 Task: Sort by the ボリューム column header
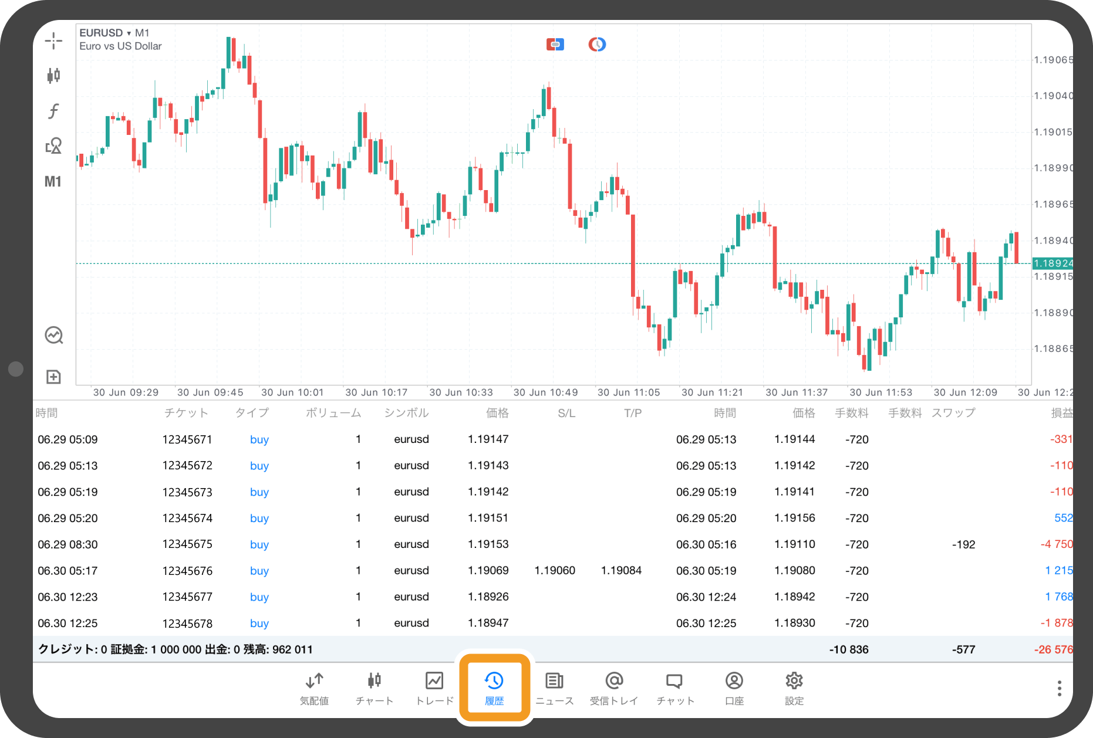tap(333, 413)
